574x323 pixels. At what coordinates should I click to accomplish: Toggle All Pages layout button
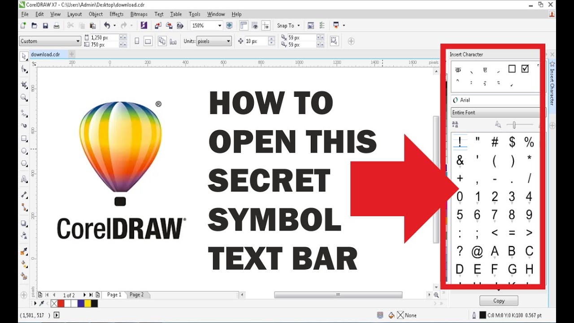click(x=162, y=41)
